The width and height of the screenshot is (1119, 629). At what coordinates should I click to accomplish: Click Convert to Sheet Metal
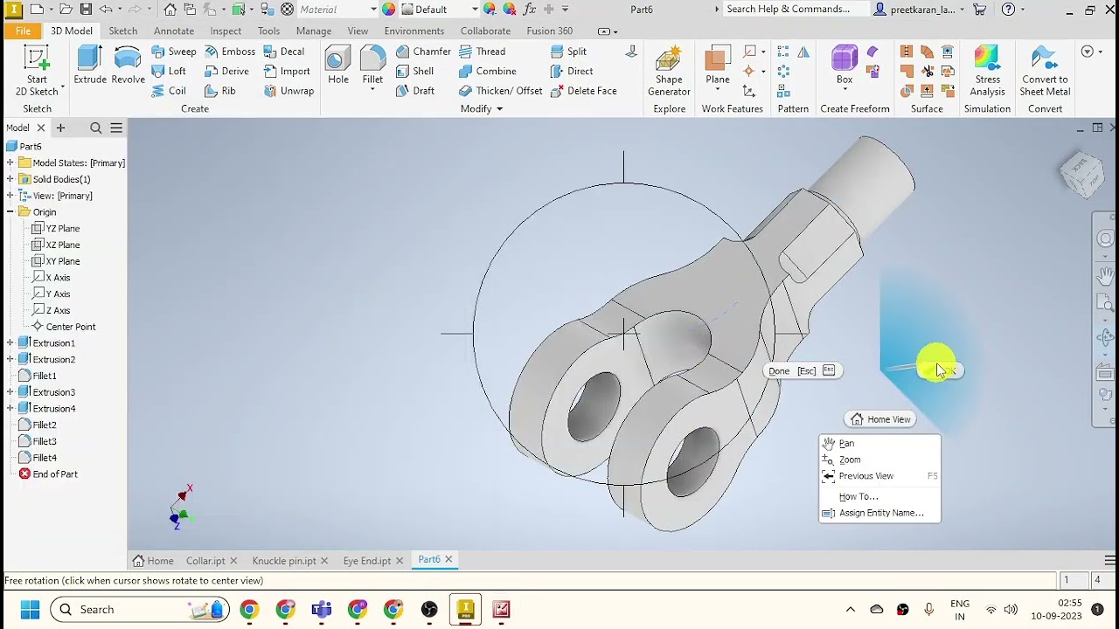pyautogui.click(x=1045, y=72)
